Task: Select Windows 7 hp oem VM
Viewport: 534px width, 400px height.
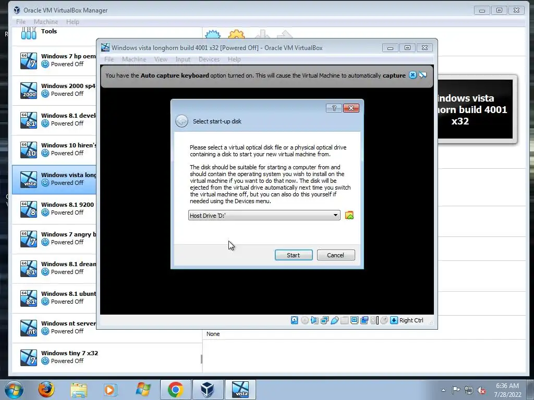Action: click(x=54, y=60)
